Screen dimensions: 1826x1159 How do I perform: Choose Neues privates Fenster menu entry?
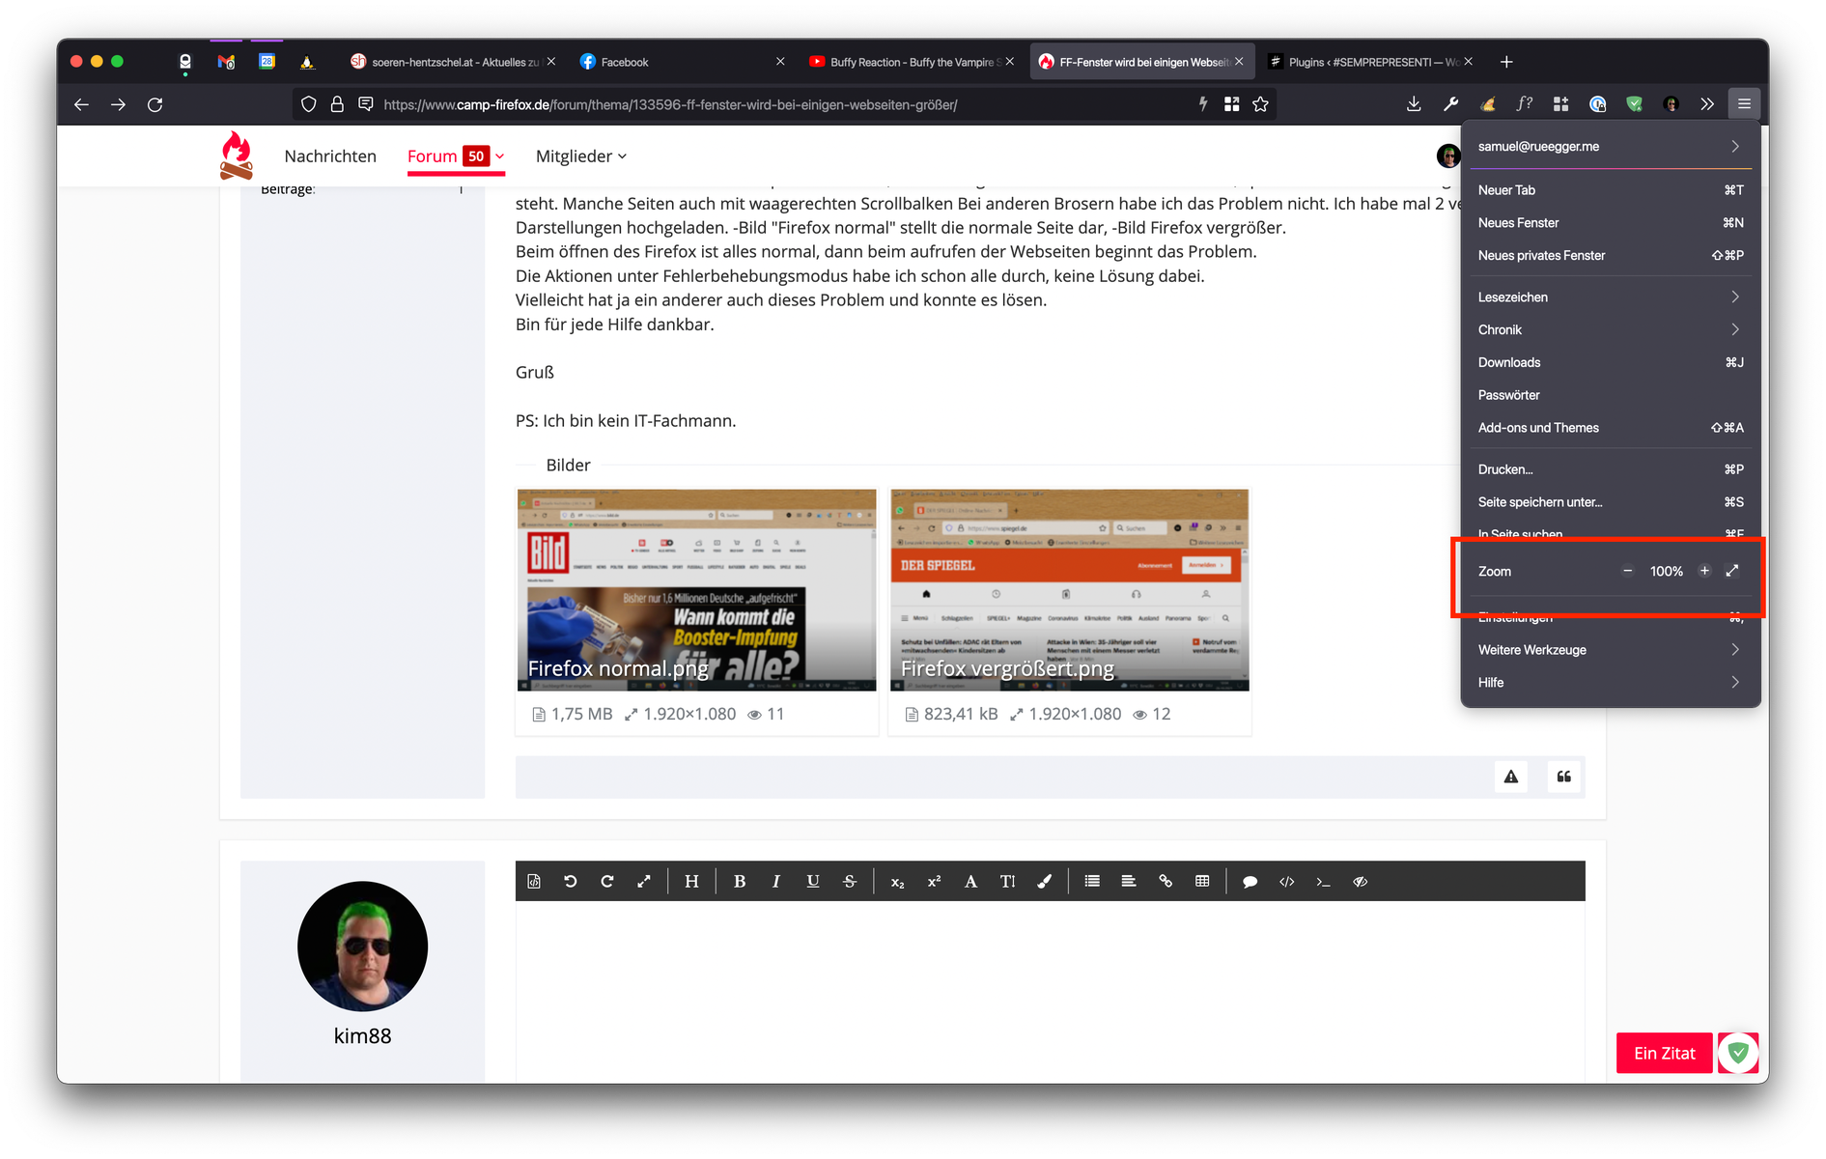(1610, 256)
